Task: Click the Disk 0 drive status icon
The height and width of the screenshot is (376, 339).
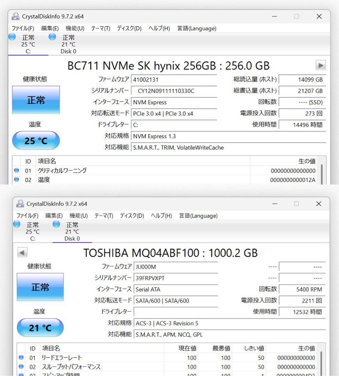Action: point(52,37)
